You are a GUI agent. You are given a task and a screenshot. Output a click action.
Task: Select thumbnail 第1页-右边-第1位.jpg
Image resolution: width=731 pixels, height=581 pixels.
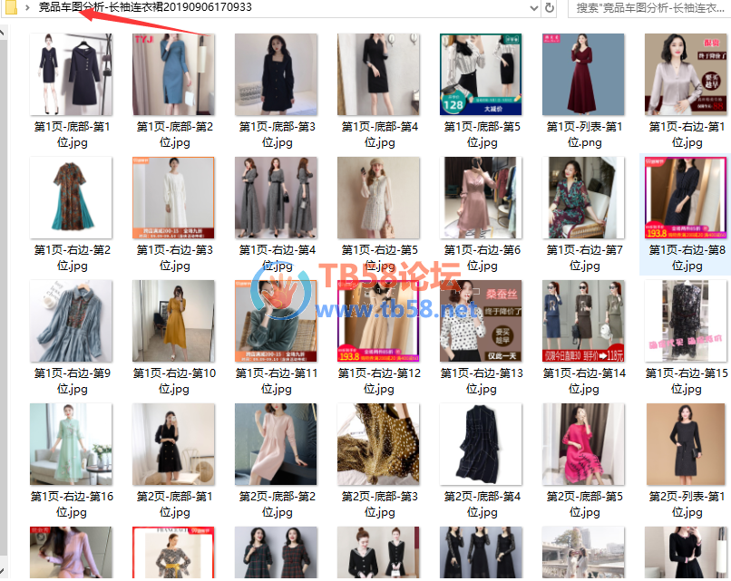[686, 74]
